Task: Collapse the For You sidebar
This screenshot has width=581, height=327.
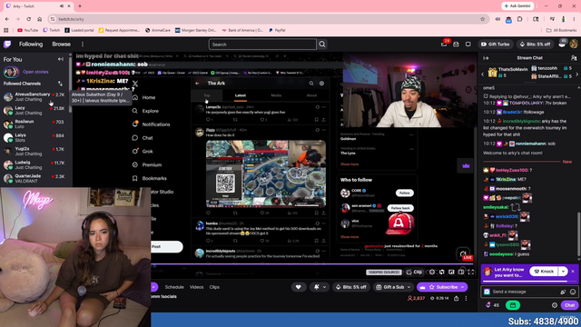Action: pyautogui.click(x=61, y=59)
